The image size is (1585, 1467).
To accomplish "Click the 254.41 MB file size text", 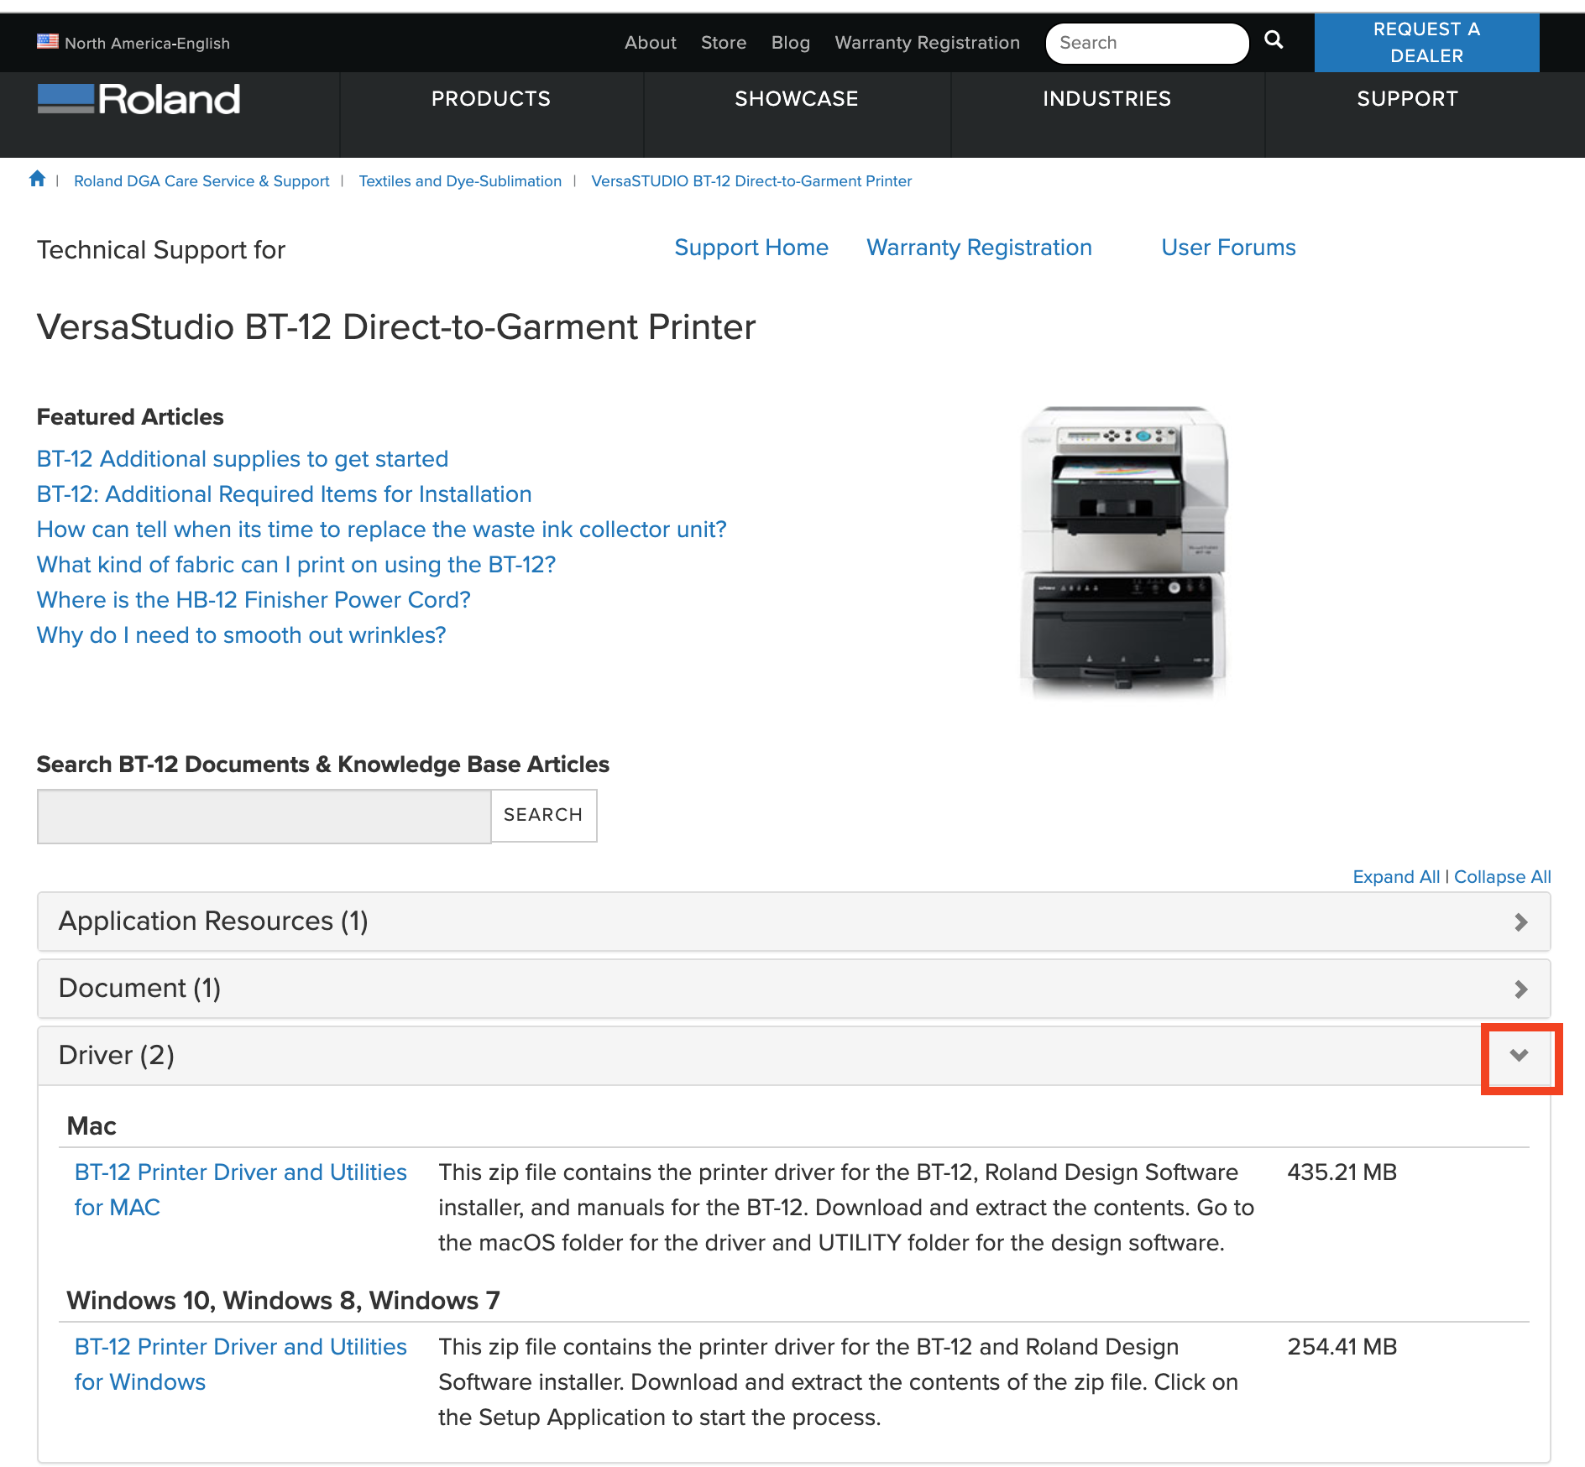I will 1342,1347.
